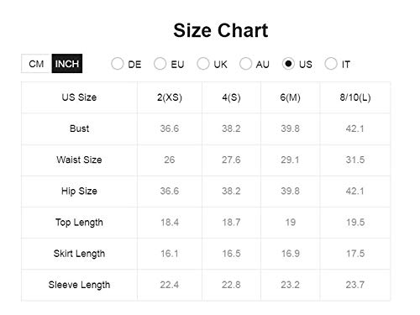Switch units to CM
The image size is (420, 315).
coord(36,64)
